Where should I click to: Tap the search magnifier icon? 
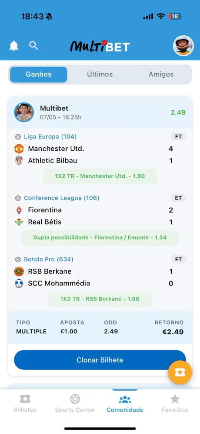point(33,45)
